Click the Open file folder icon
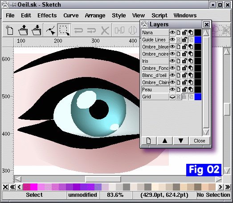The width and height of the screenshot is (233, 203). coord(23,30)
